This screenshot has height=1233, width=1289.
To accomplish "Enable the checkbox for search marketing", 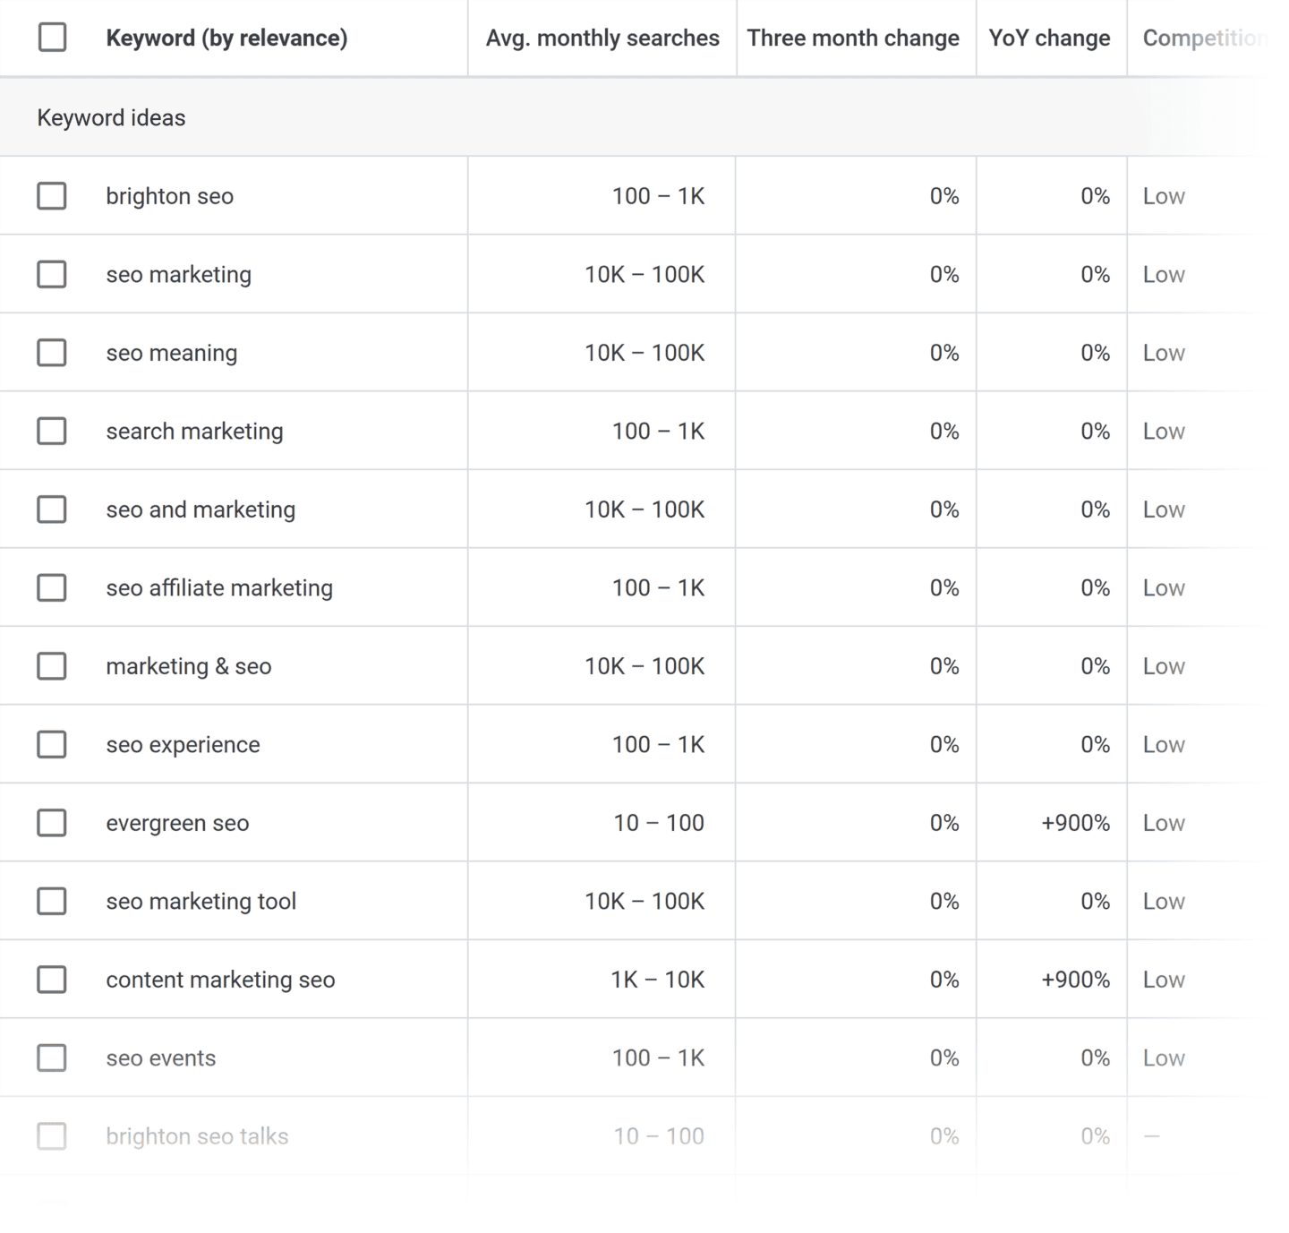I will 51,431.
